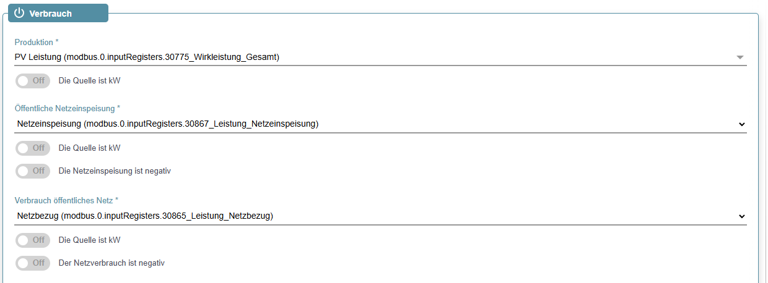Switch on kW source under Netzbezug dropdown
Screen dimensions: 768x283
[x=33, y=240]
